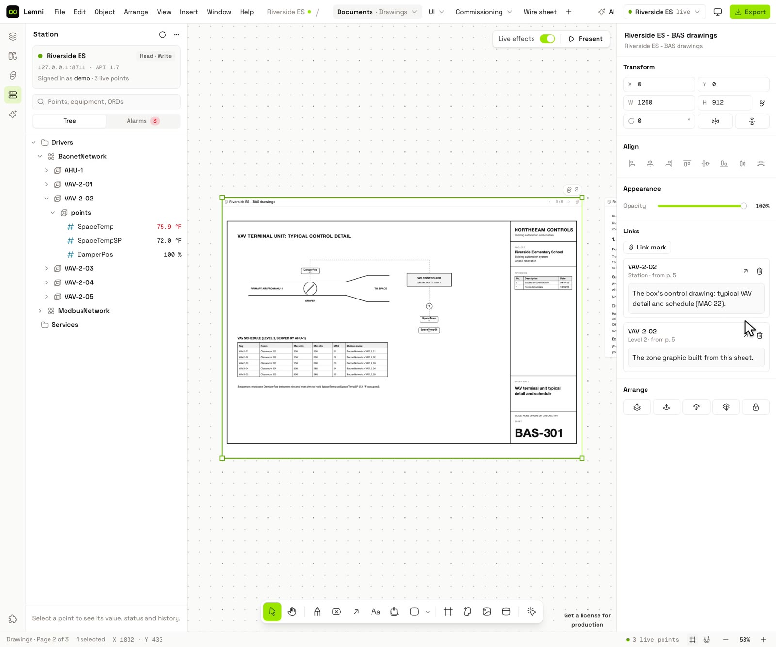Image resolution: width=776 pixels, height=647 pixels.
Task: Click the Export button
Action: click(x=750, y=12)
